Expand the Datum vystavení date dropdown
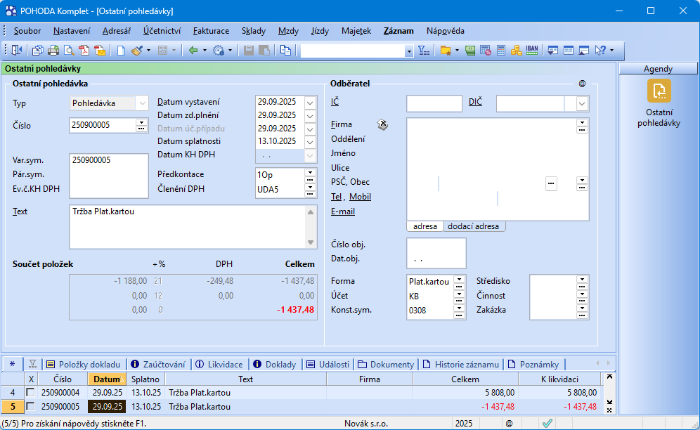This screenshot has width=700, height=430. point(311,102)
